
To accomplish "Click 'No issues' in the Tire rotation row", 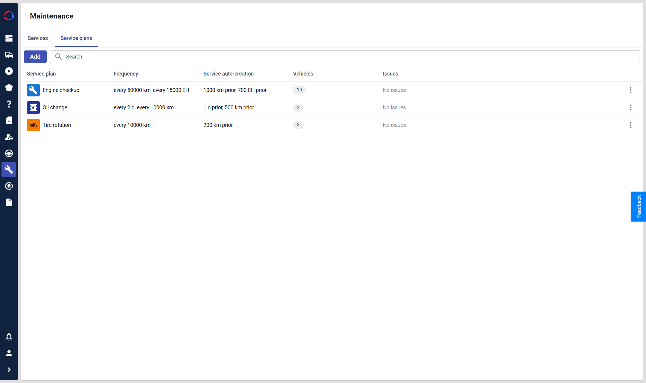I will (x=394, y=125).
